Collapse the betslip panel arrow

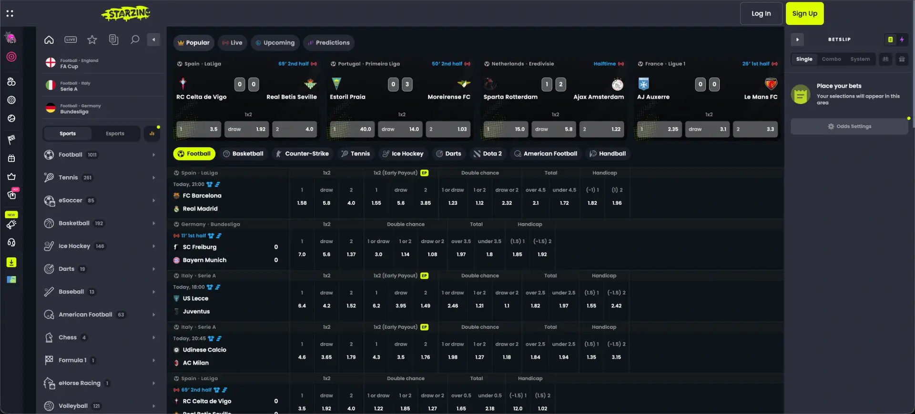pos(797,39)
